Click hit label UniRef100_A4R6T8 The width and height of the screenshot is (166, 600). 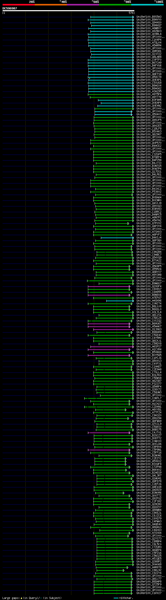tap(149, 567)
